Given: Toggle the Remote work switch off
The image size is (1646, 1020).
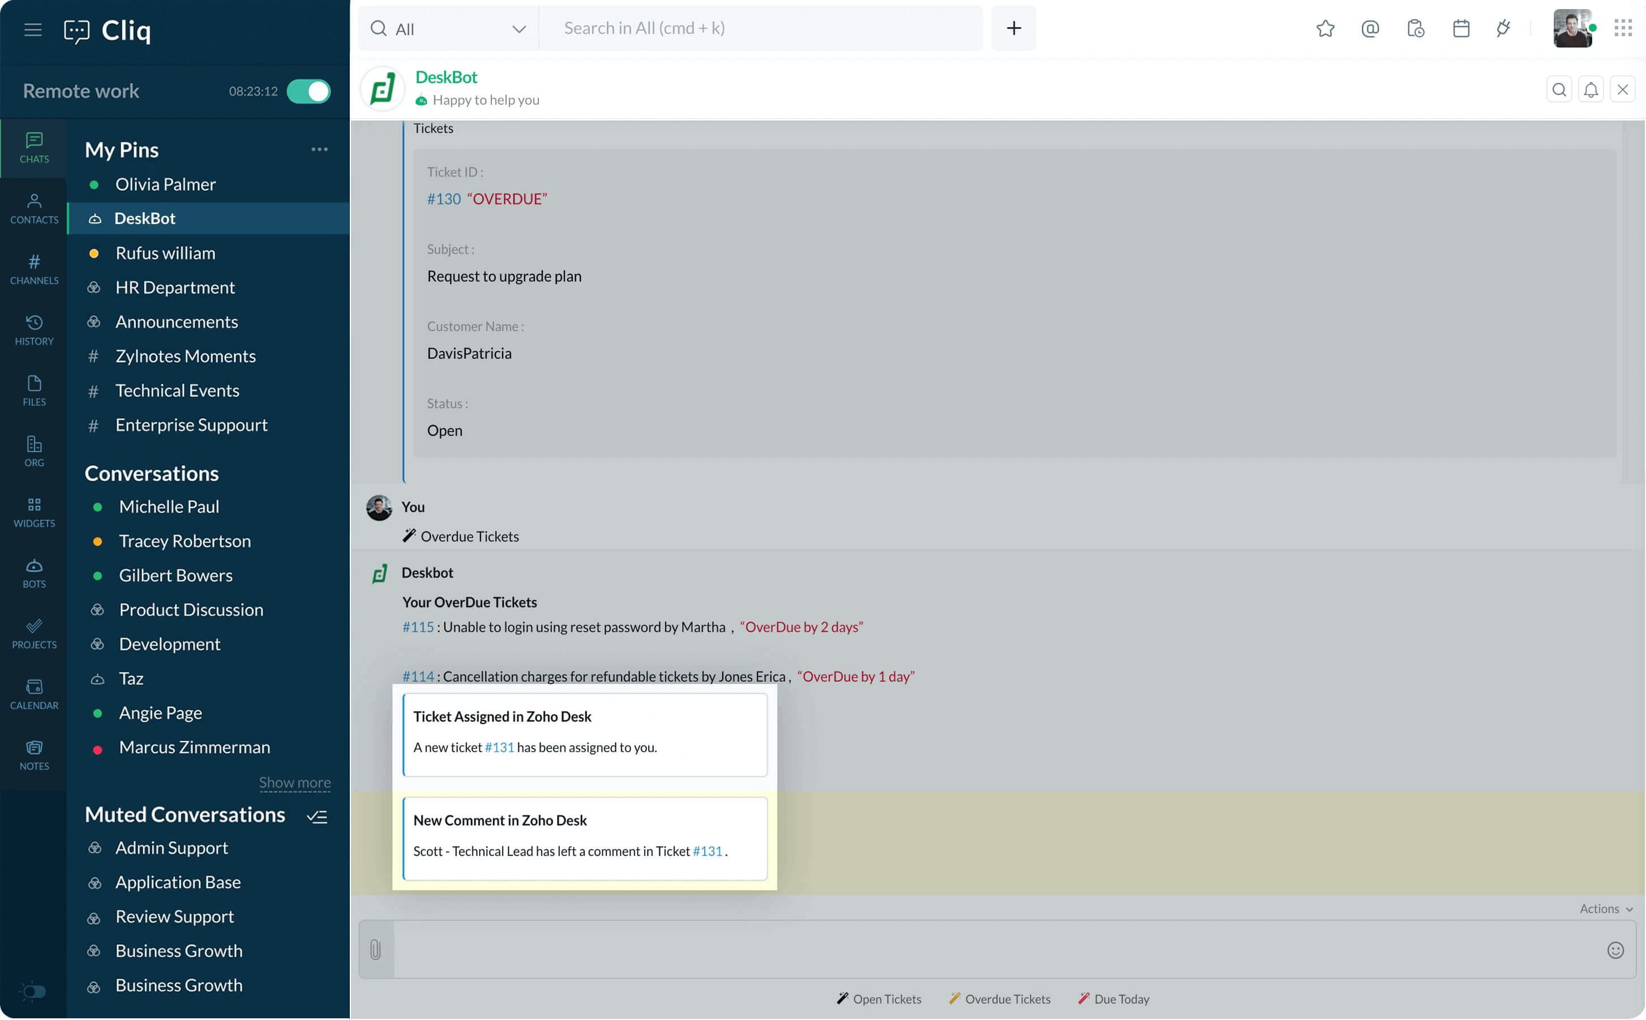Looking at the screenshot, I should click(x=308, y=91).
